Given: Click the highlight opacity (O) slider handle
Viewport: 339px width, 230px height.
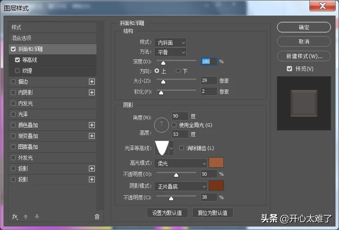Looking at the screenshot, I should 176,175.
